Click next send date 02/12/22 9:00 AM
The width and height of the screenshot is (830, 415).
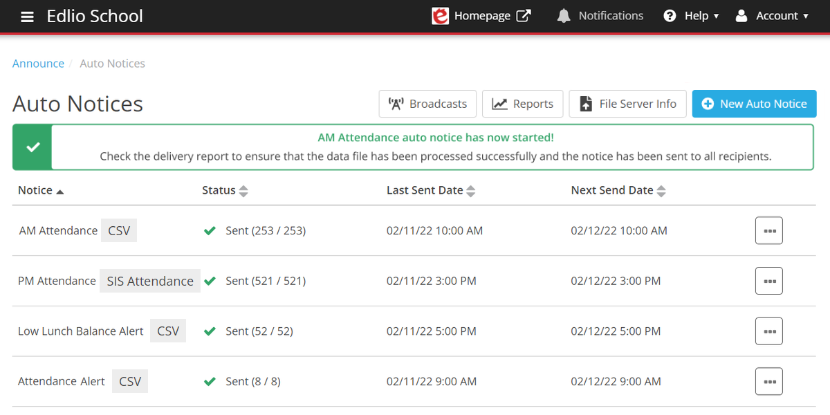pos(616,381)
